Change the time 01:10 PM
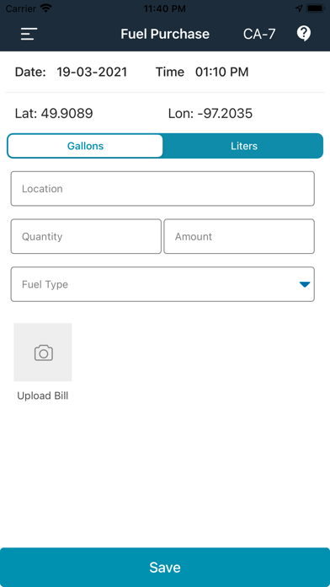Viewport: 330px width, 587px height. coord(222,72)
